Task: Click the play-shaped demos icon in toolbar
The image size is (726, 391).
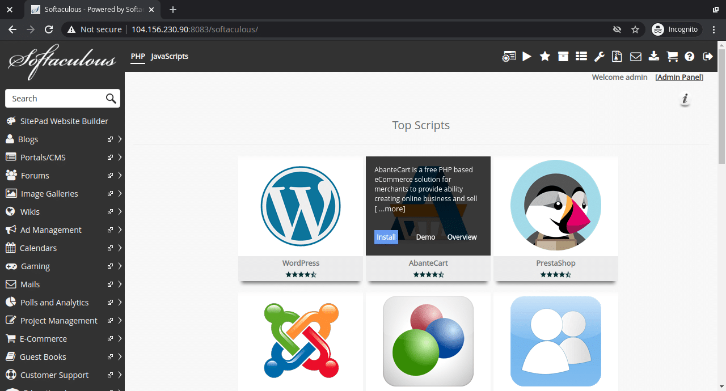Action: [x=527, y=56]
